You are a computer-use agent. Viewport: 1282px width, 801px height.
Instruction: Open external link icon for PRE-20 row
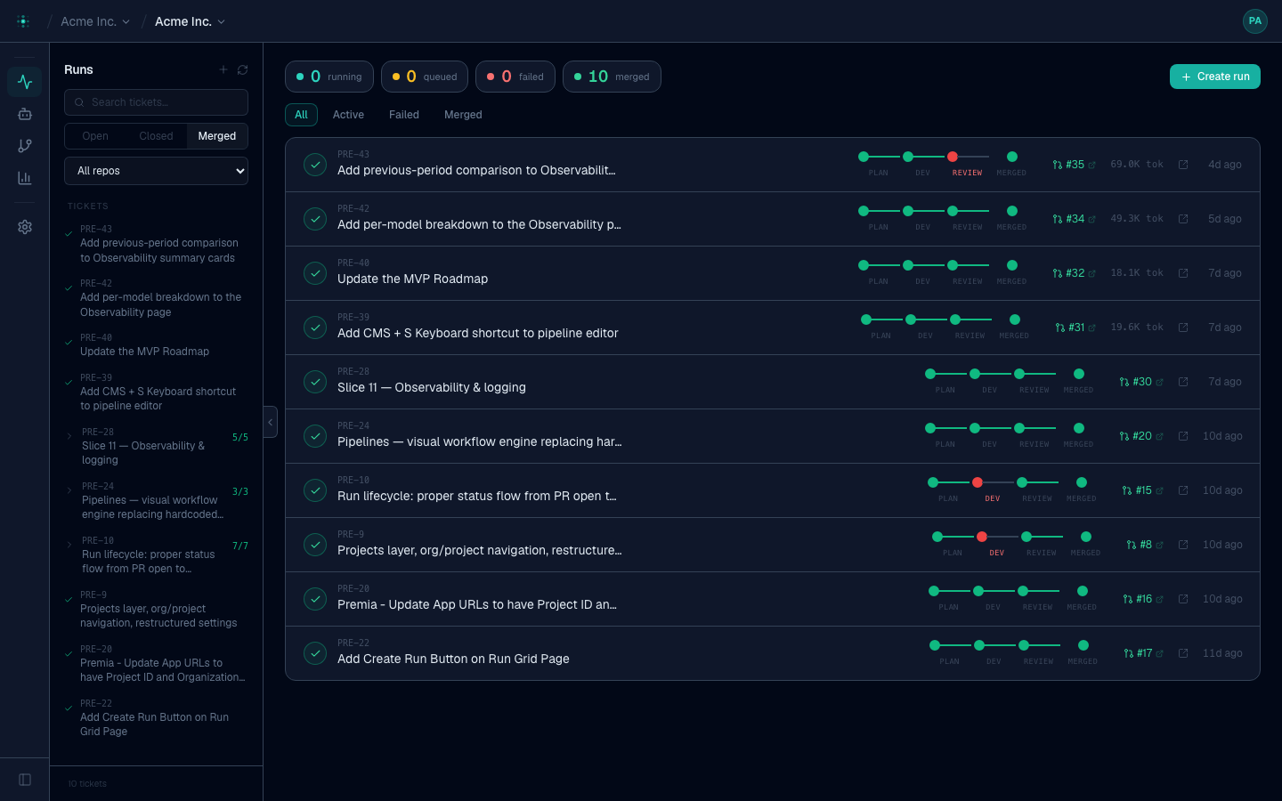tap(1183, 599)
